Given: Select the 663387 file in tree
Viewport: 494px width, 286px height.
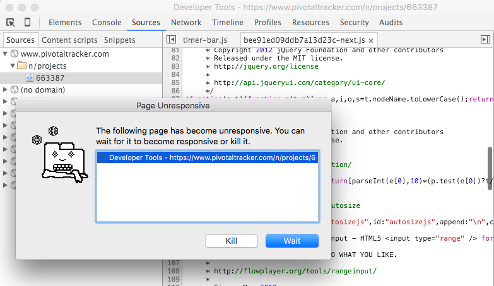Looking at the screenshot, I should [50, 77].
